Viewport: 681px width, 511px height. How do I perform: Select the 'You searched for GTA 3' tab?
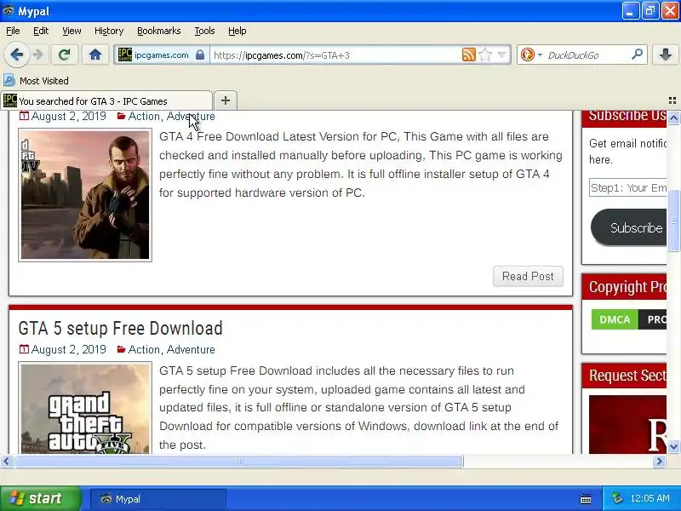[106, 100]
